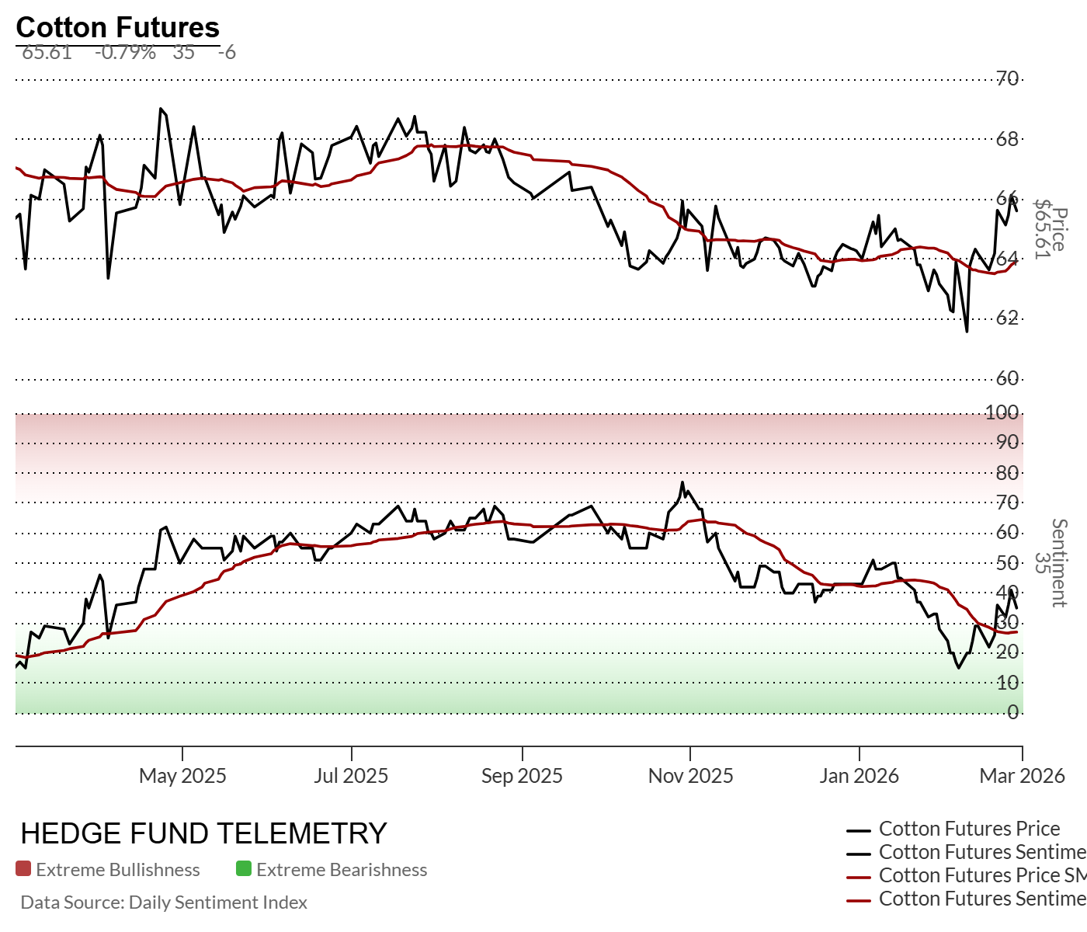1087x932 pixels.
Task: Click the Extreme Bullishness label
Action: coord(118,870)
